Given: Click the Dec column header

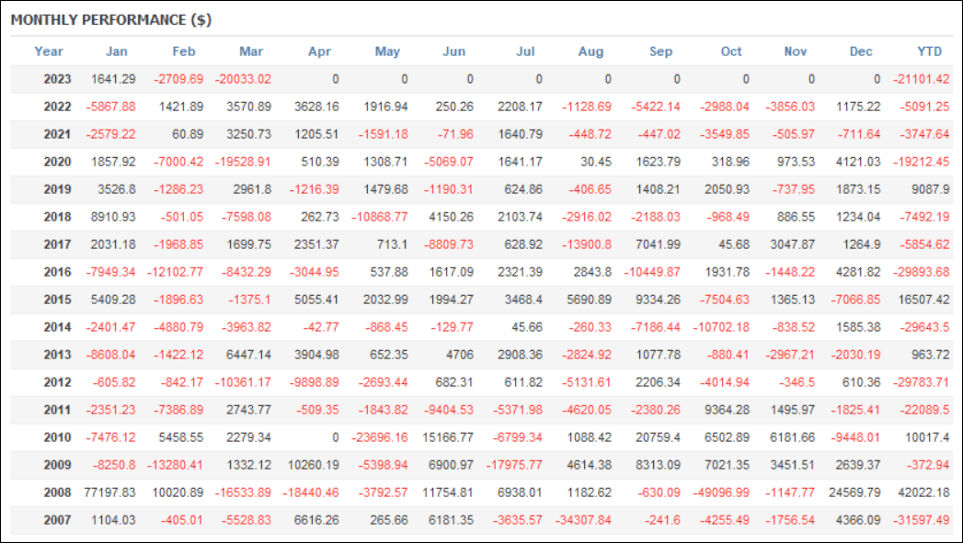Looking at the screenshot, I should (x=860, y=51).
